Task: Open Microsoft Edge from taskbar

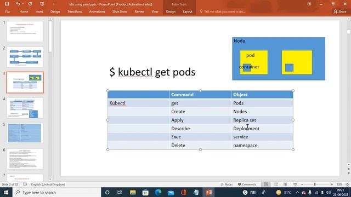Action: coord(158,192)
